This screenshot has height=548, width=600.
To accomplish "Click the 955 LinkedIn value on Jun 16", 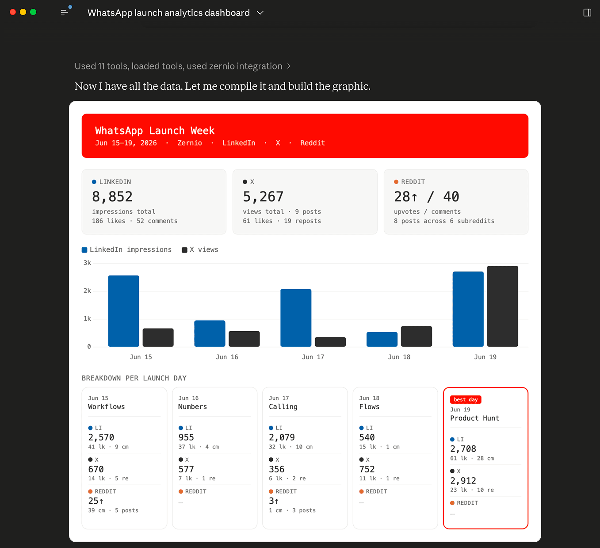I will click(x=186, y=437).
